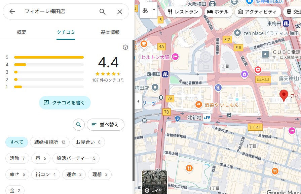Click the red location pin on map
Viewport: 301px width, 194px height.
[284, 96]
